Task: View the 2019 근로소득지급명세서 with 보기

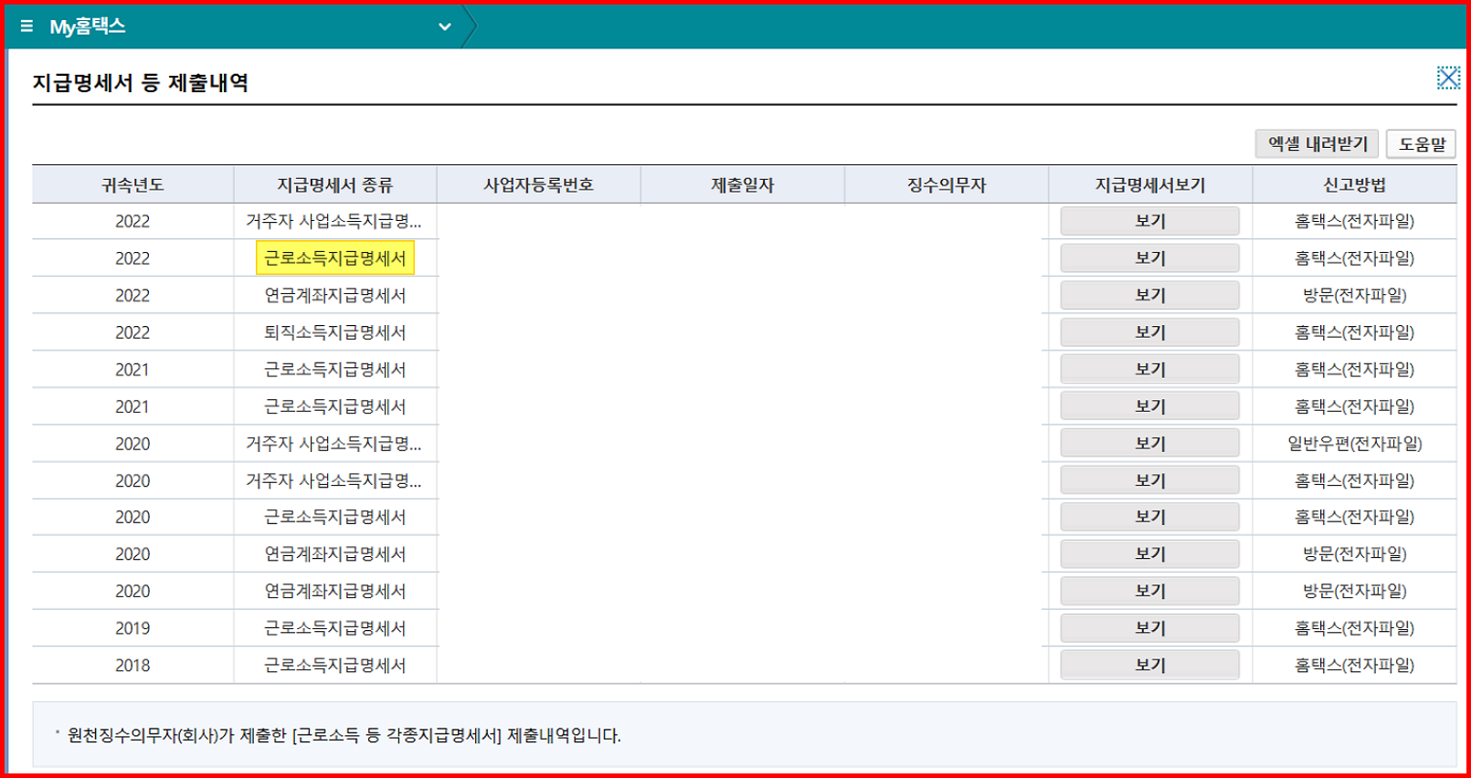Action: pyautogui.click(x=1150, y=628)
